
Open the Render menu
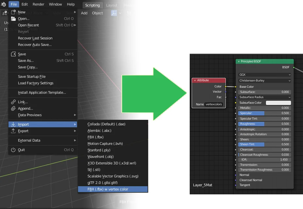(x=38, y=4)
